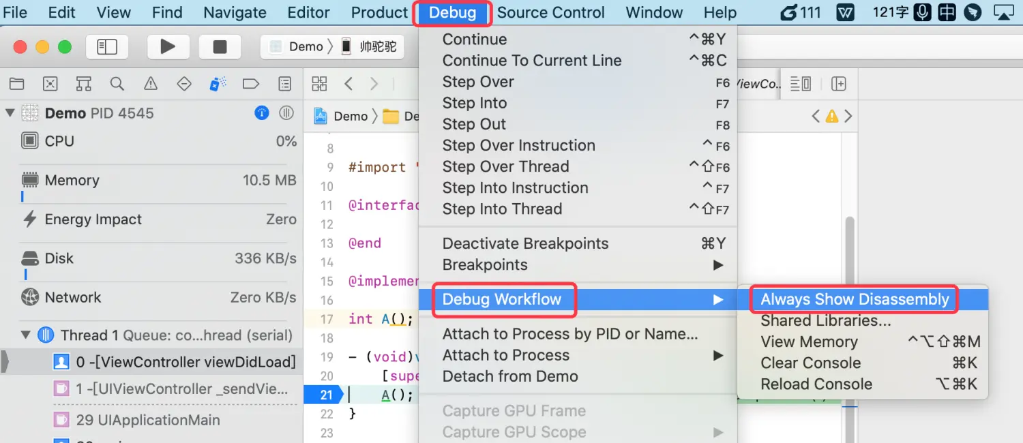Image resolution: width=1023 pixels, height=443 pixels.
Task: Open the Test navigator diamond icon
Action: pyautogui.click(x=184, y=84)
